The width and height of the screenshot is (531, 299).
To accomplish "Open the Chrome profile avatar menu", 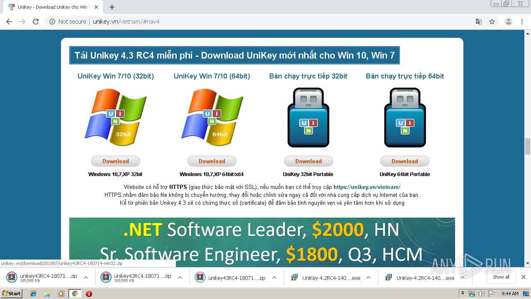I will (509, 22).
